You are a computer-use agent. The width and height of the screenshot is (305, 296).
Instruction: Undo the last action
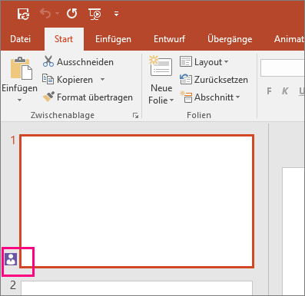pyautogui.click(x=45, y=14)
